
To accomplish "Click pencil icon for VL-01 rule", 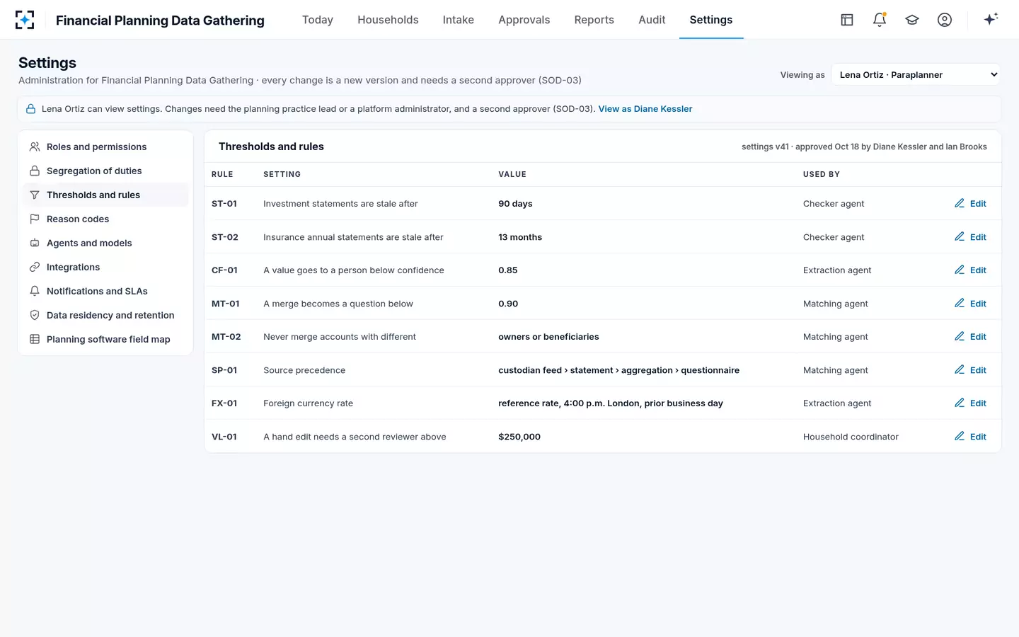I will pos(960,436).
